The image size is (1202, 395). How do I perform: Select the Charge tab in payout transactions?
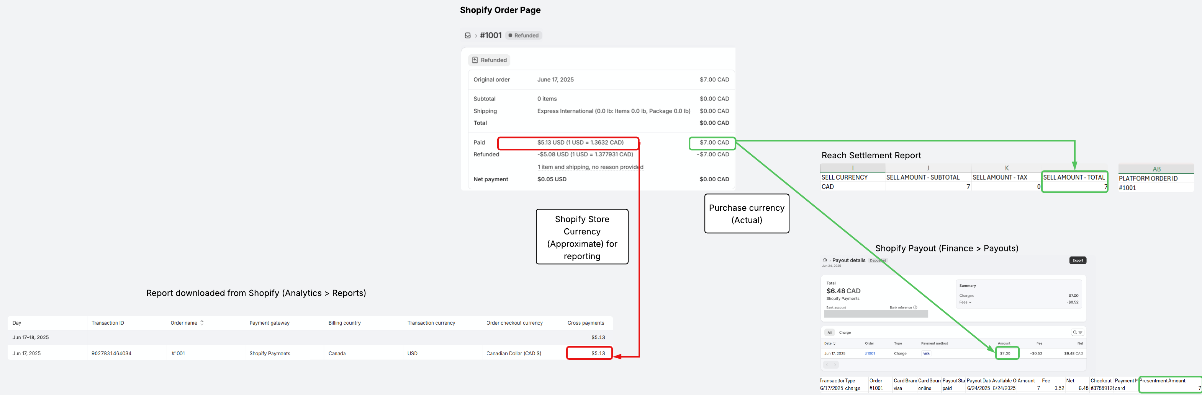point(845,333)
